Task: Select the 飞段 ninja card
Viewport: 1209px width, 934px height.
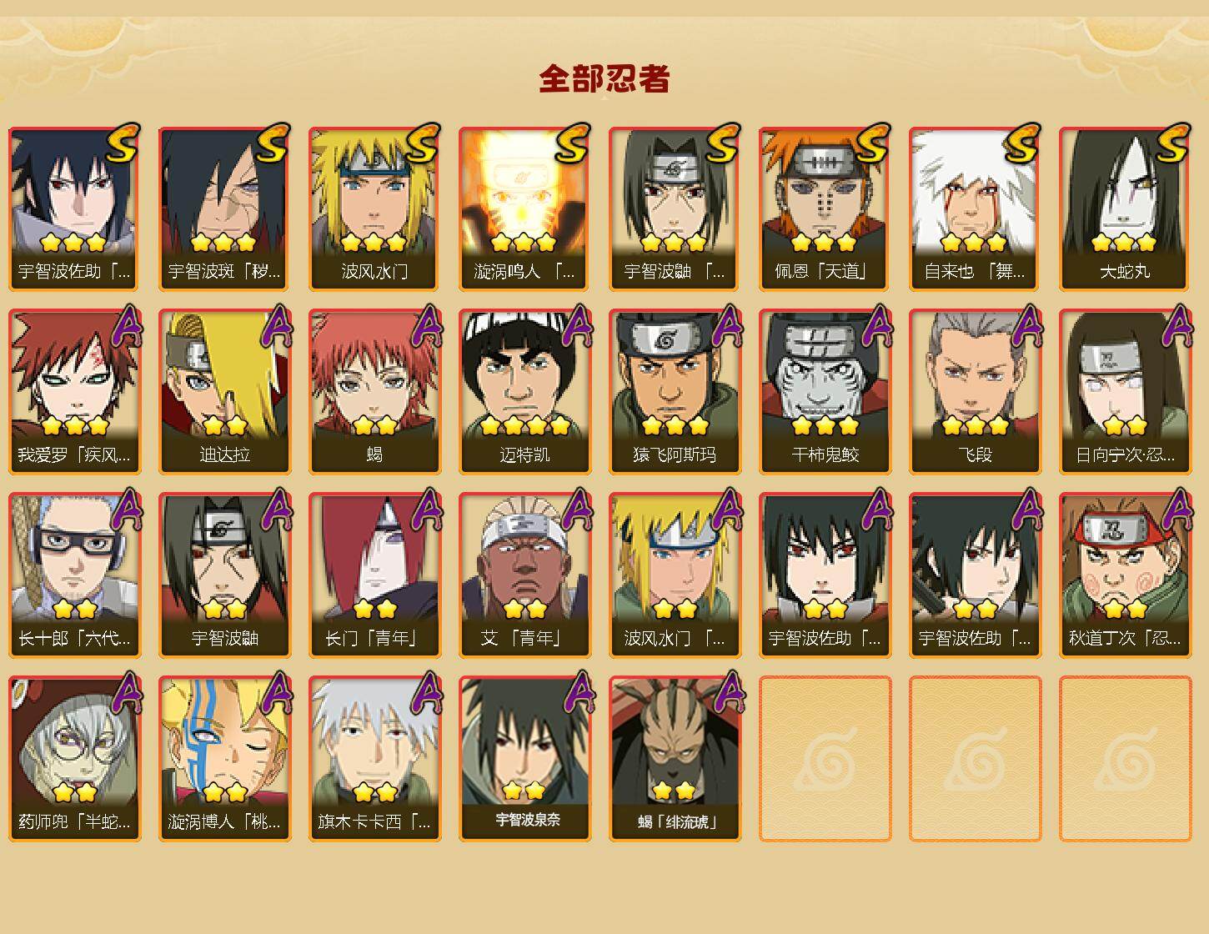Action: (x=975, y=392)
